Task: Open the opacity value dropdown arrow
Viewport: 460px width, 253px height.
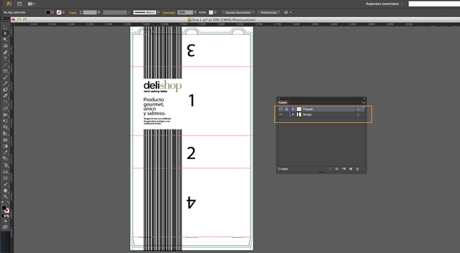Action: (x=195, y=12)
